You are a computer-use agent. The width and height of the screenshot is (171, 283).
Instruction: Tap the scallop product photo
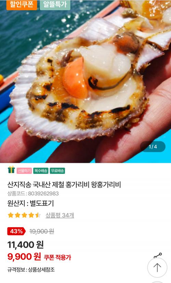(85, 81)
